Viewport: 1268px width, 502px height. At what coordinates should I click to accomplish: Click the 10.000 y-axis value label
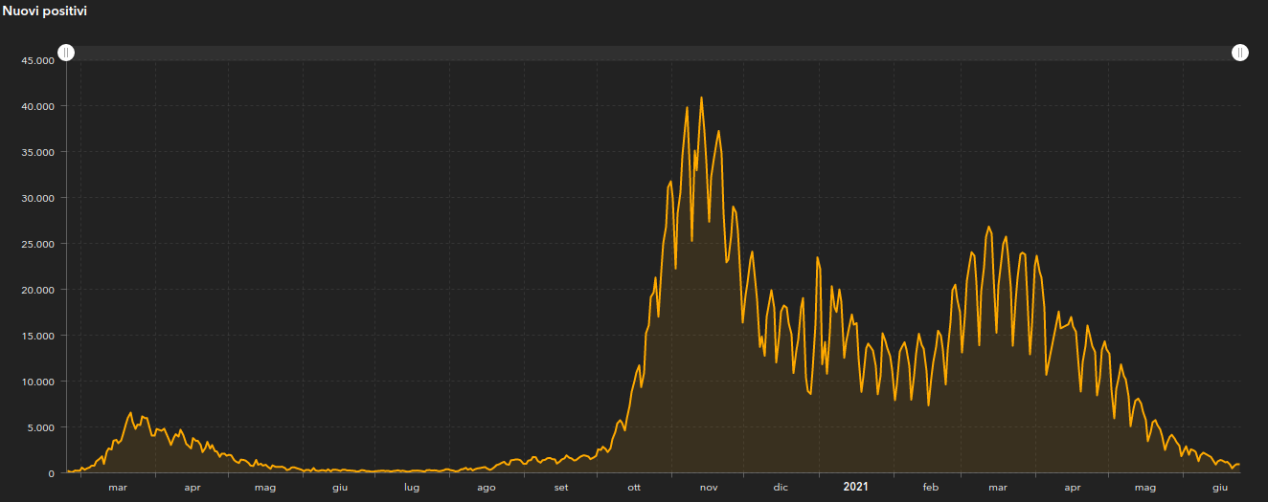pos(36,382)
